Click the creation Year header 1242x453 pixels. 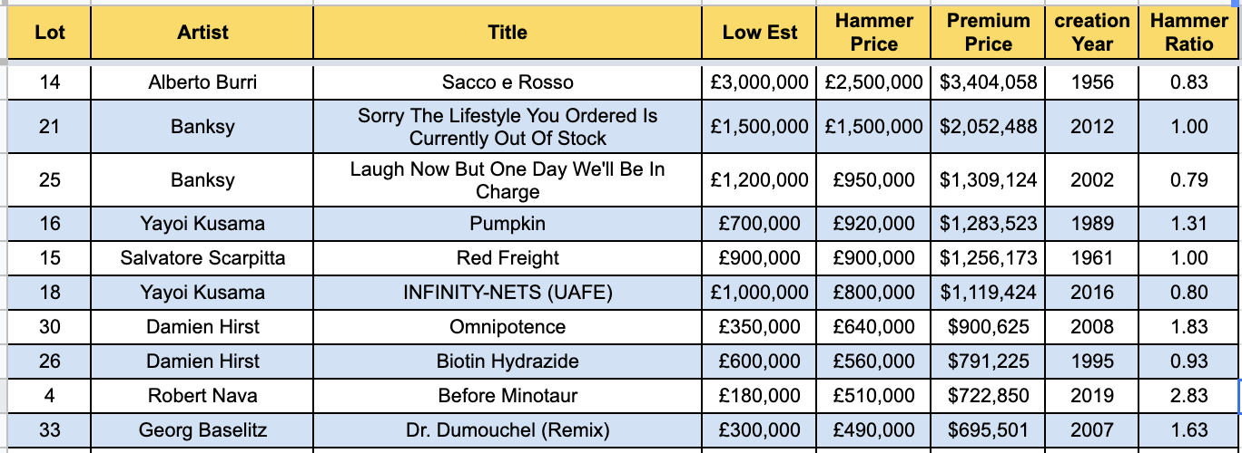[1092, 33]
